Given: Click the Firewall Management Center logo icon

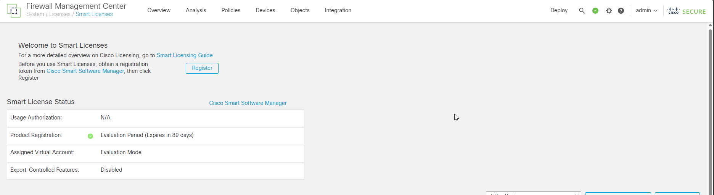Looking at the screenshot, I should click(14, 11).
